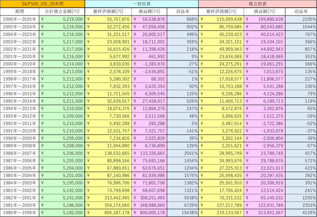Click the -1,383,970 loss amount cell
Image resolution: width=317 pixels, height=217 pixels.
pos(149,64)
